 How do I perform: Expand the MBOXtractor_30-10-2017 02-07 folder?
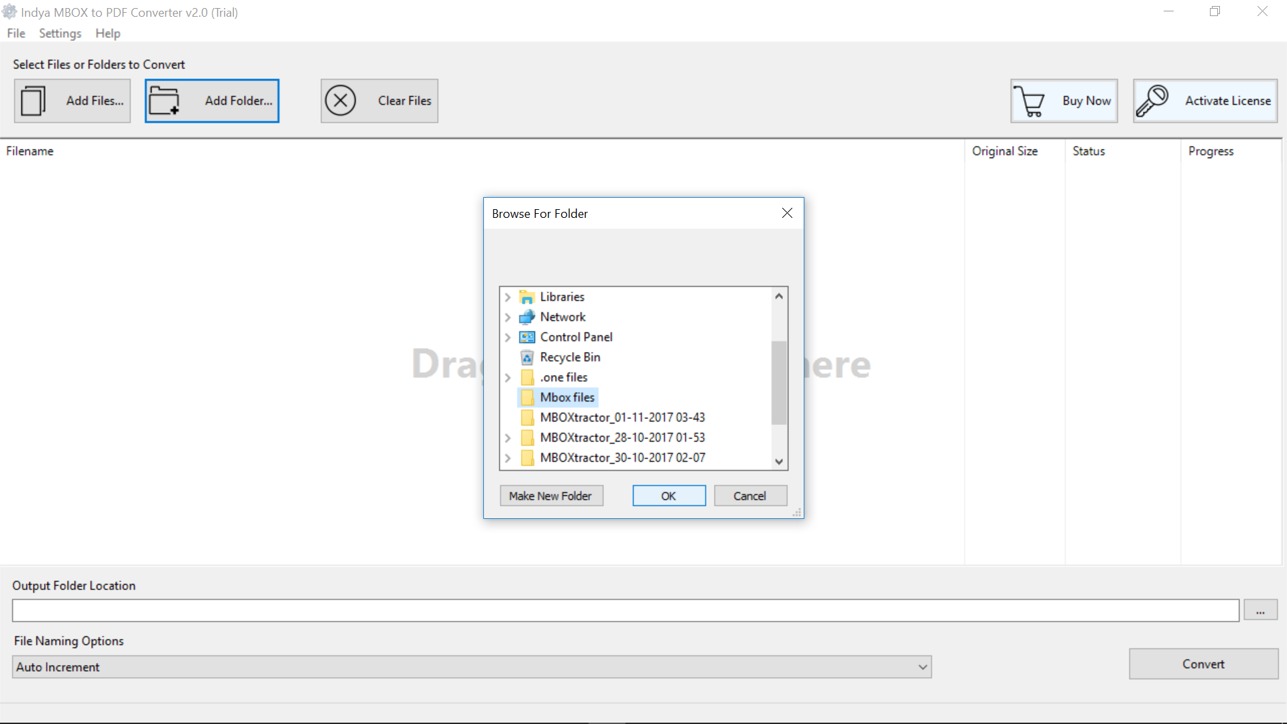tap(508, 457)
